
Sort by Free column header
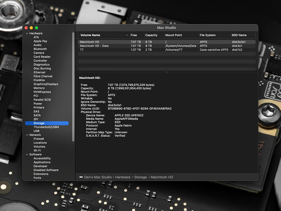coord(134,35)
